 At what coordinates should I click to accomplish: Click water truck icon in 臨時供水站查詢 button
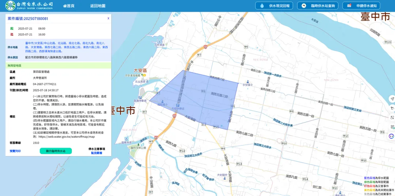(304, 5)
